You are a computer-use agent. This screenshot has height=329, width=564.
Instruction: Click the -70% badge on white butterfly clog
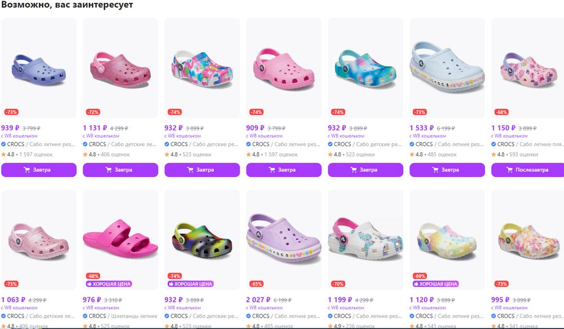coord(338,284)
